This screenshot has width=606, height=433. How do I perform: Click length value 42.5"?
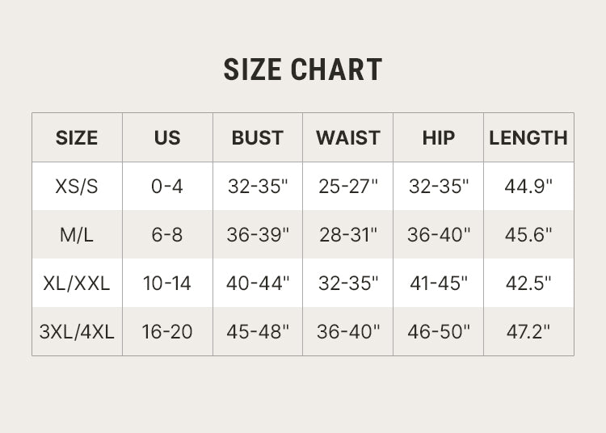click(528, 284)
